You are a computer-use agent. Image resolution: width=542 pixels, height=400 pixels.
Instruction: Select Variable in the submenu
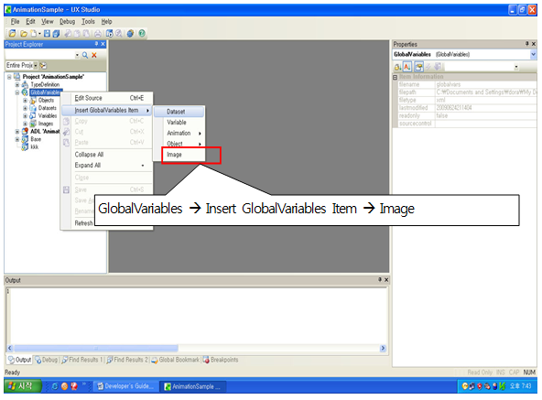(x=179, y=123)
